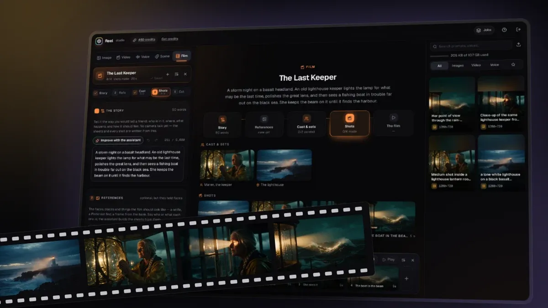The height and width of the screenshot is (308, 548).
Task: Open a lone white lighthouse library image
Action: [501, 162]
